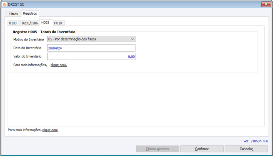273x156 pixels.
Task: Switch to the Filtros tab
Action: (13, 14)
